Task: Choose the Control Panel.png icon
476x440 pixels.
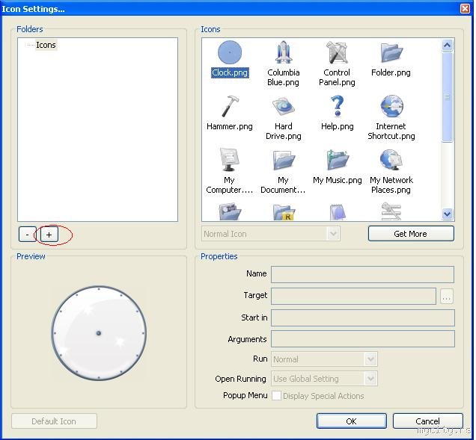Action: pos(337,54)
